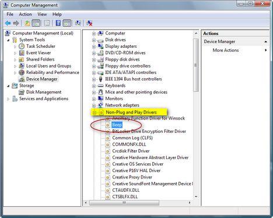
Task: Open the Action menu
Action: click(x=25, y=15)
